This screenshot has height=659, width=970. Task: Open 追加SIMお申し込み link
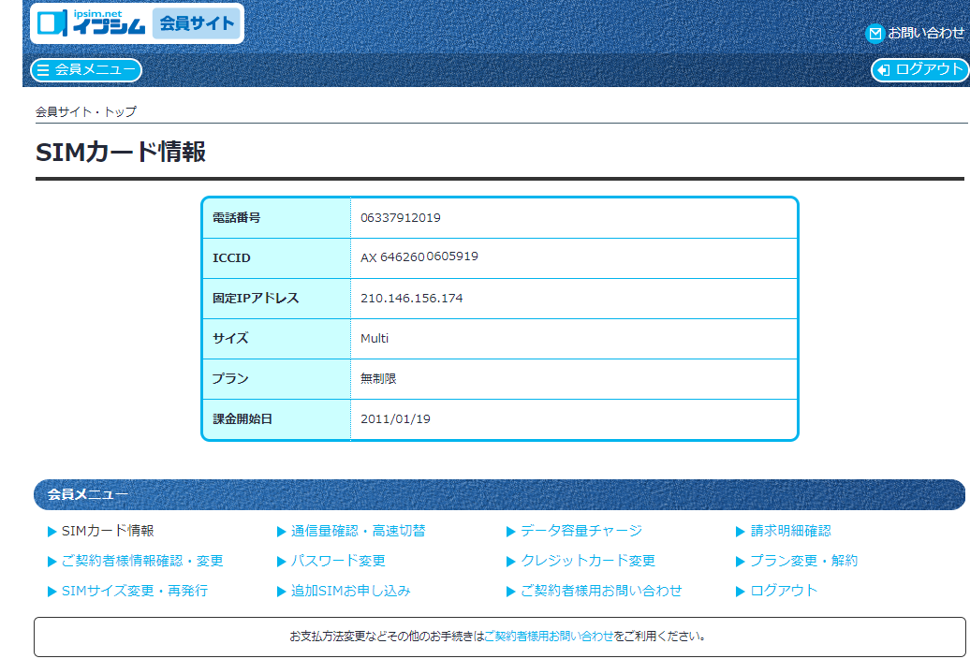(350, 591)
